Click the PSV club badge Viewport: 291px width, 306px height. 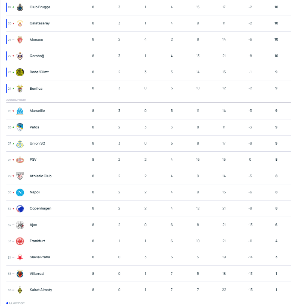(x=20, y=160)
